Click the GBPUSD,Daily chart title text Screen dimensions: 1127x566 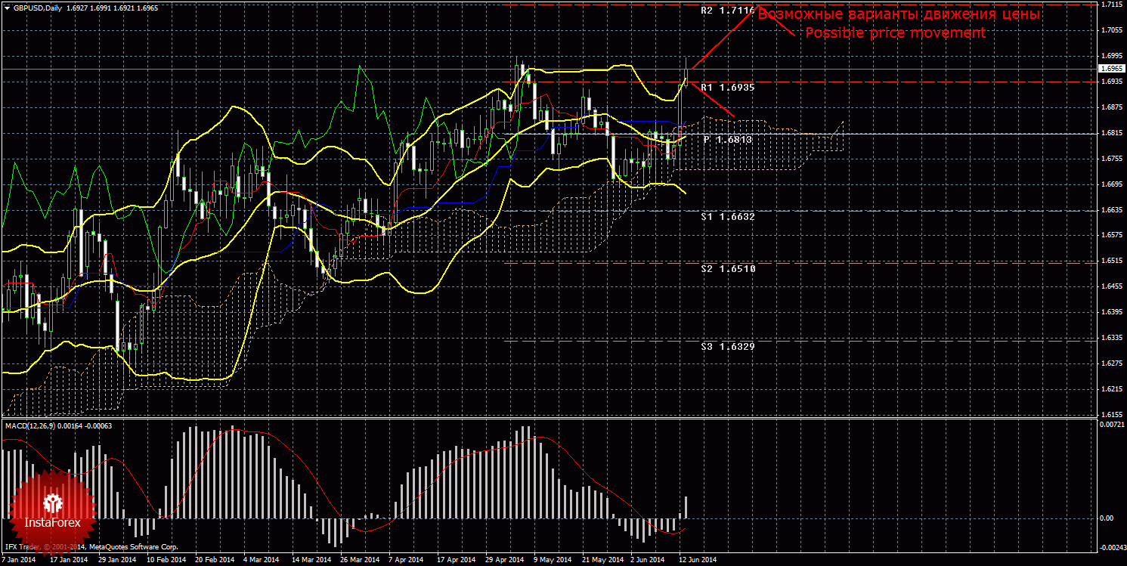[36, 8]
